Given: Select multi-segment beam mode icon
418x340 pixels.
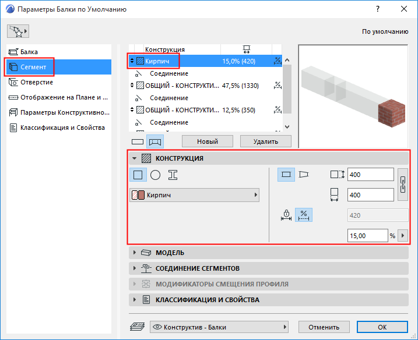Looking at the screenshot, I should click(x=155, y=141).
